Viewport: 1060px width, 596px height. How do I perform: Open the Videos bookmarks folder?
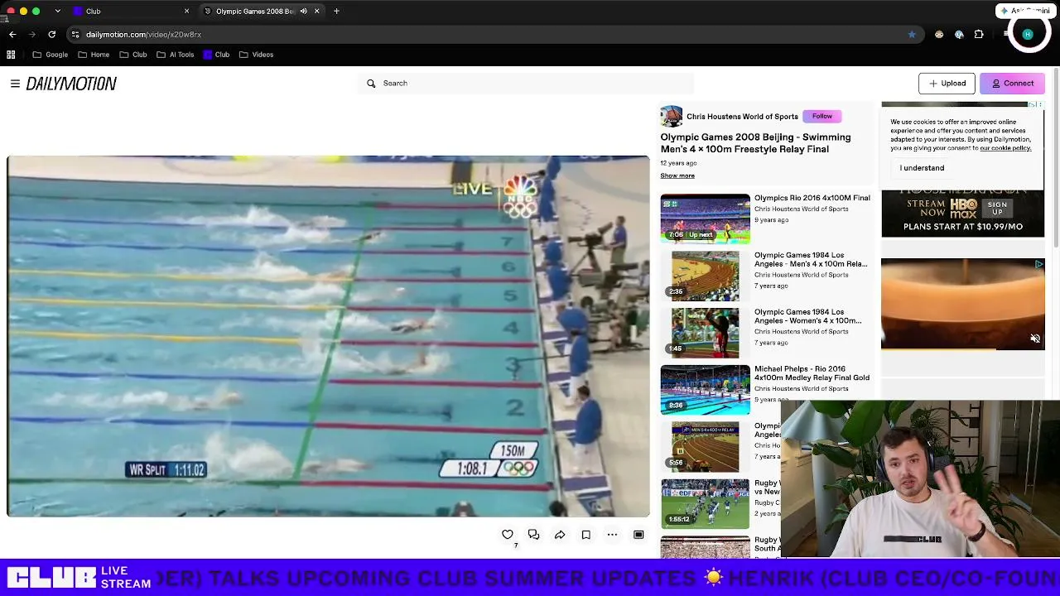256,55
